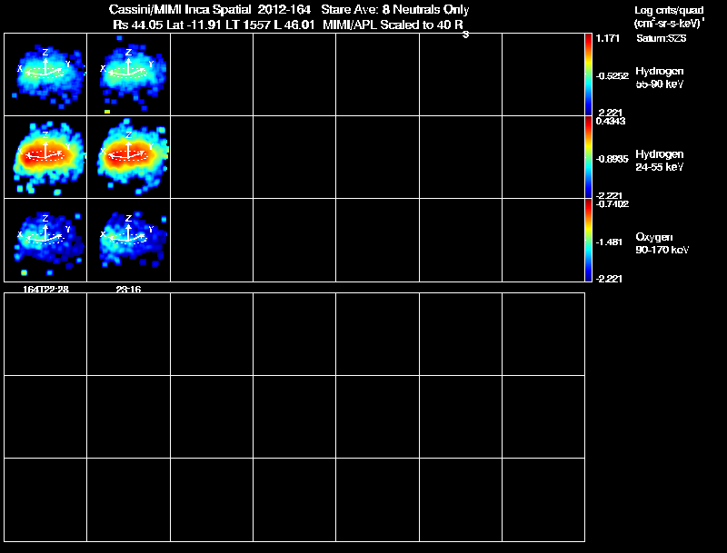Click the 164T22:28 timestamp label

point(46,290)
